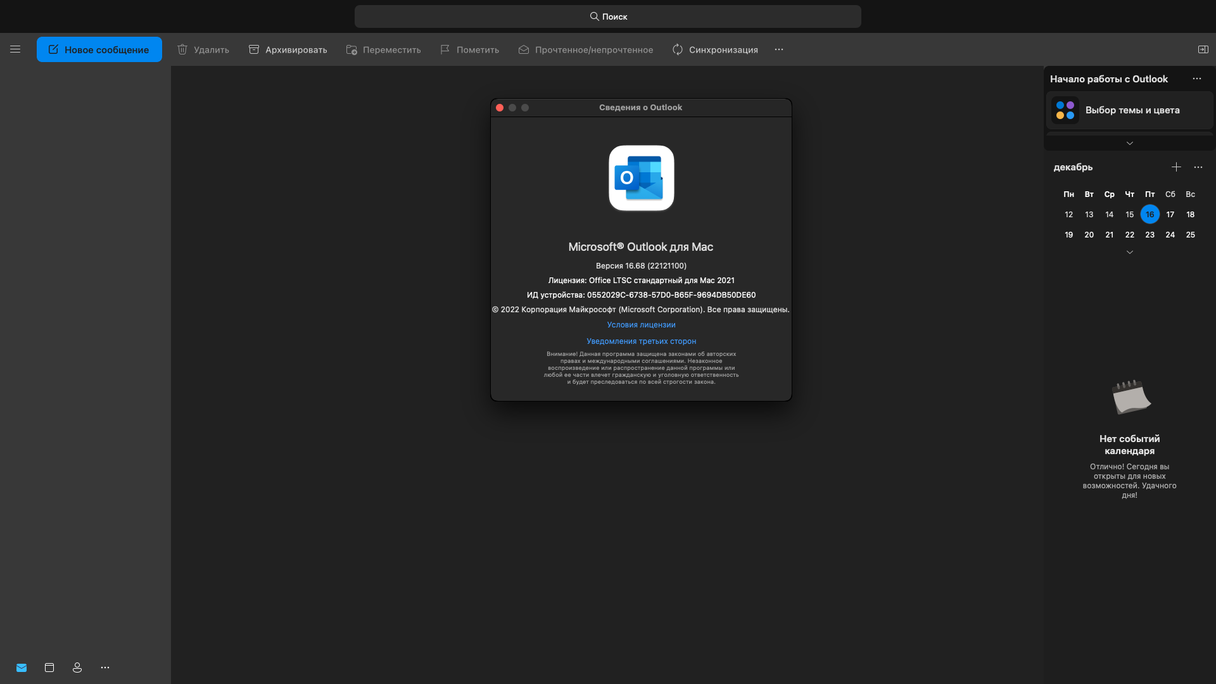Compose with Новое сообщение button
This screenshot has width=1216, height=684.
click(x=99, y=49)
